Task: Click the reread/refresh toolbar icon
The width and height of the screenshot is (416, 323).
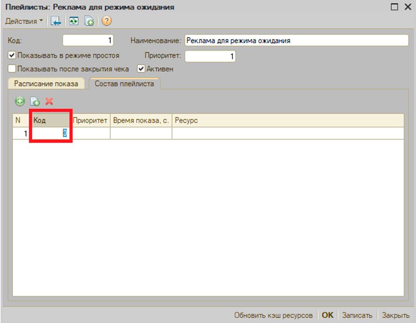Action: 74,21
